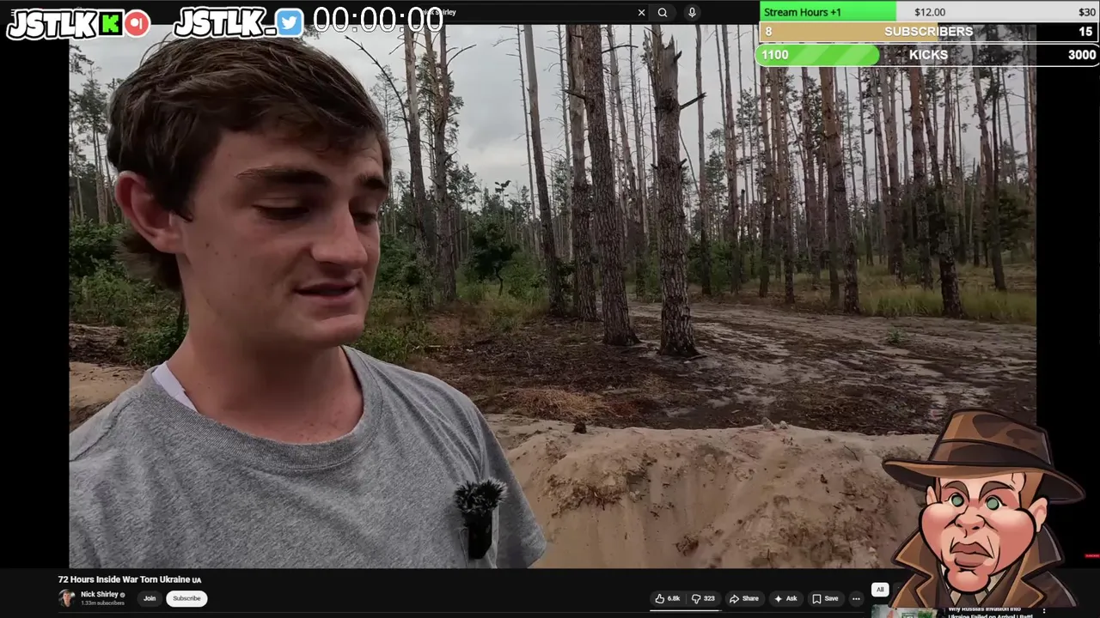The width and height of the screenshot is (1100, 618).
Task: Click the red recording icon overlay
Action: pos(137,24)
